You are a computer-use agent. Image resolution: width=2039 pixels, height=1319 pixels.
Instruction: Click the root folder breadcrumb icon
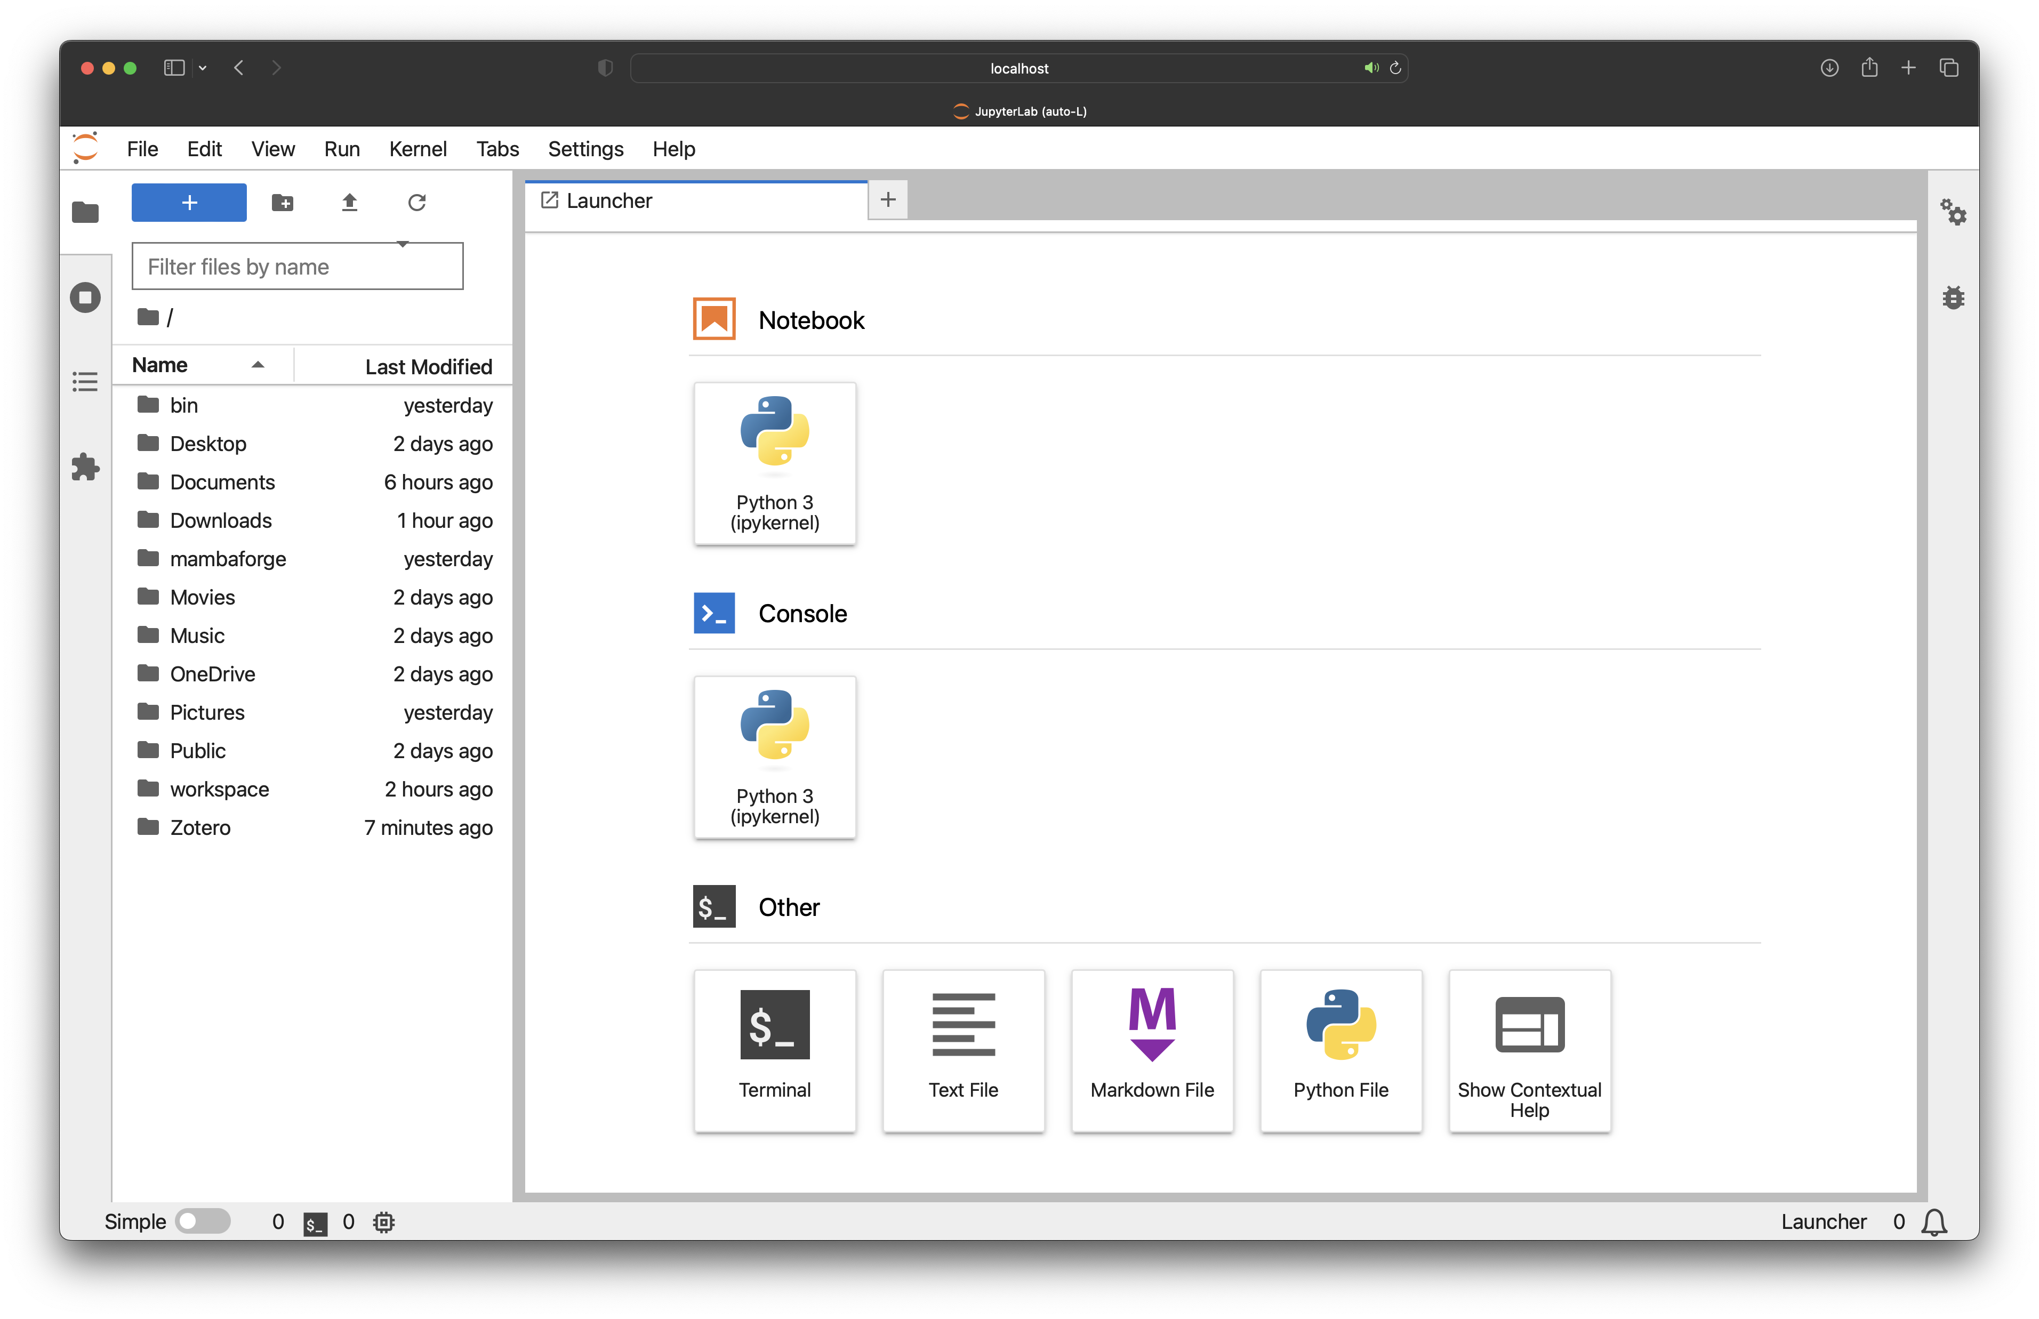pos(148,317)
